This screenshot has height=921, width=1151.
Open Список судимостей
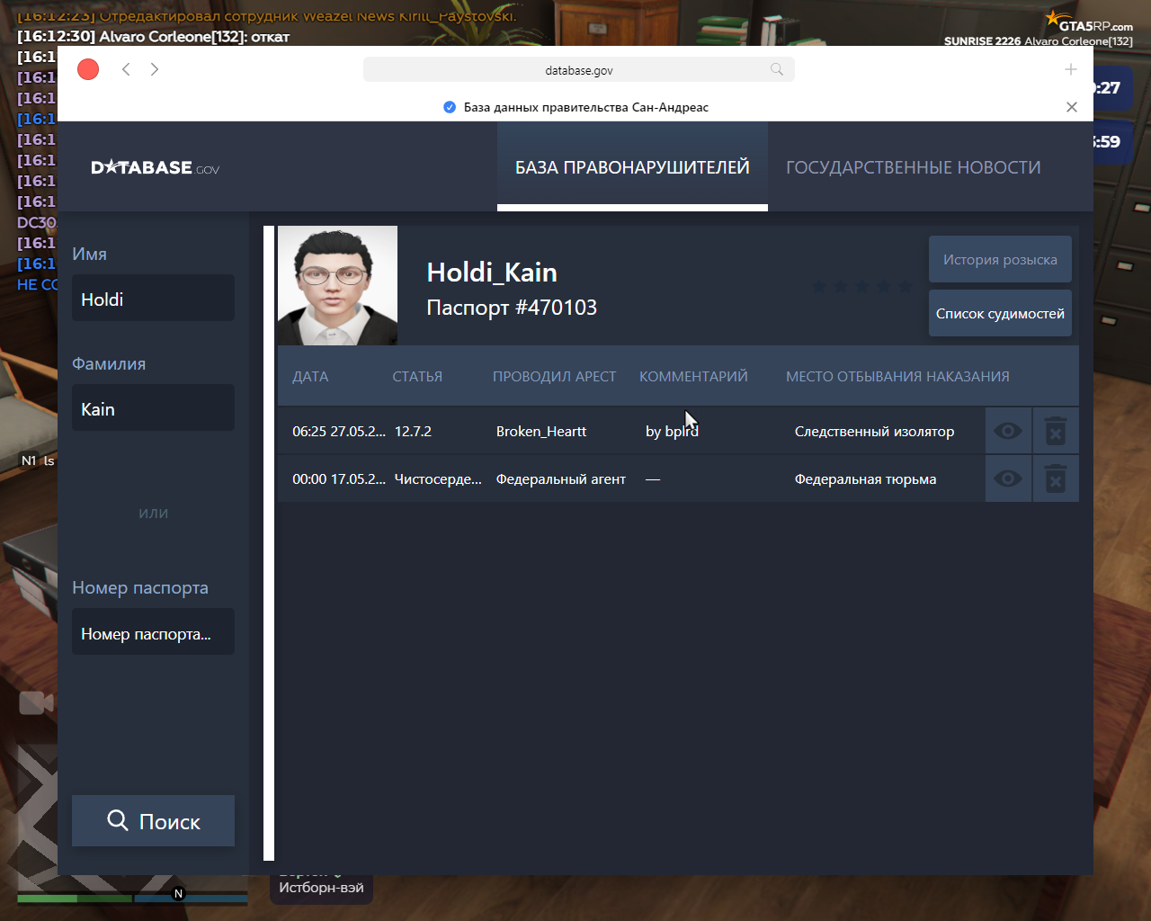coord(1000,313)
